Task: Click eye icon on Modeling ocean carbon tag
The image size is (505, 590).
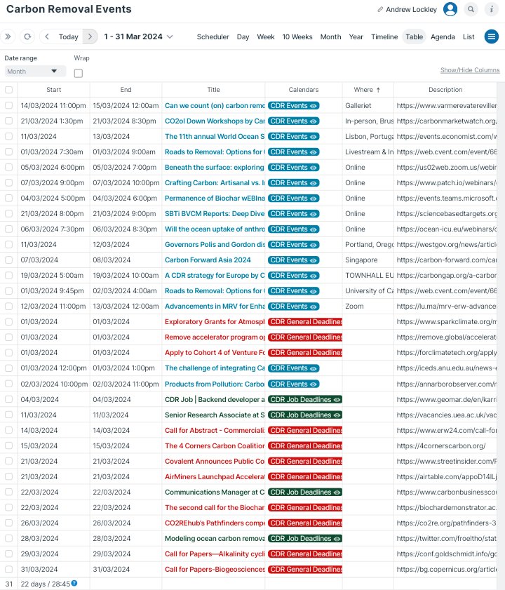Action: [337, 539]
